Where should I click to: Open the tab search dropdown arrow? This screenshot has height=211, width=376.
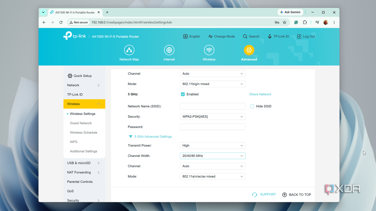click(43, 12)
